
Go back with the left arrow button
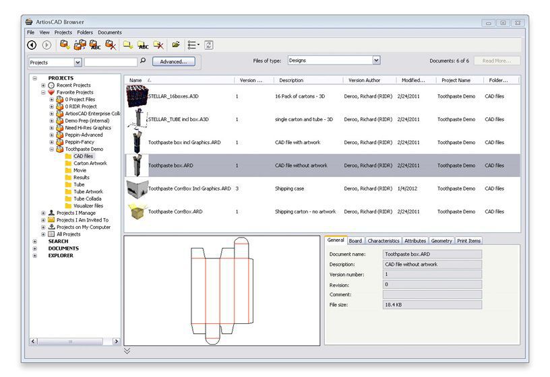[32, 45]
